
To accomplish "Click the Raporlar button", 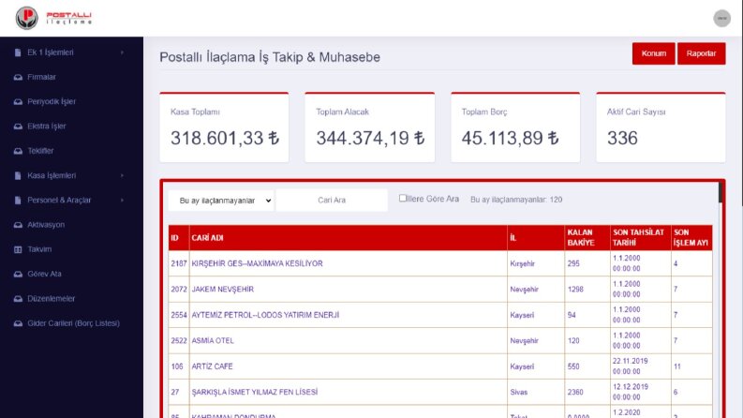I will [701, 53].
